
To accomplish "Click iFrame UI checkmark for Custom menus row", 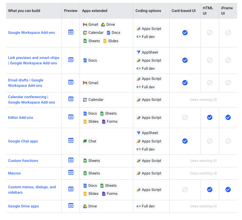I will click(x=228, y=189).
